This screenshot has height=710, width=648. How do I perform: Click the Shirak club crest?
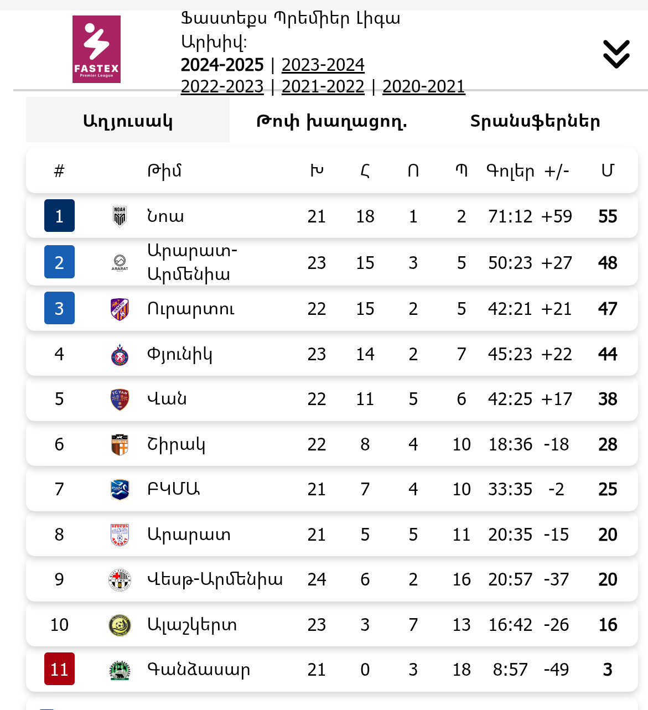120,444
